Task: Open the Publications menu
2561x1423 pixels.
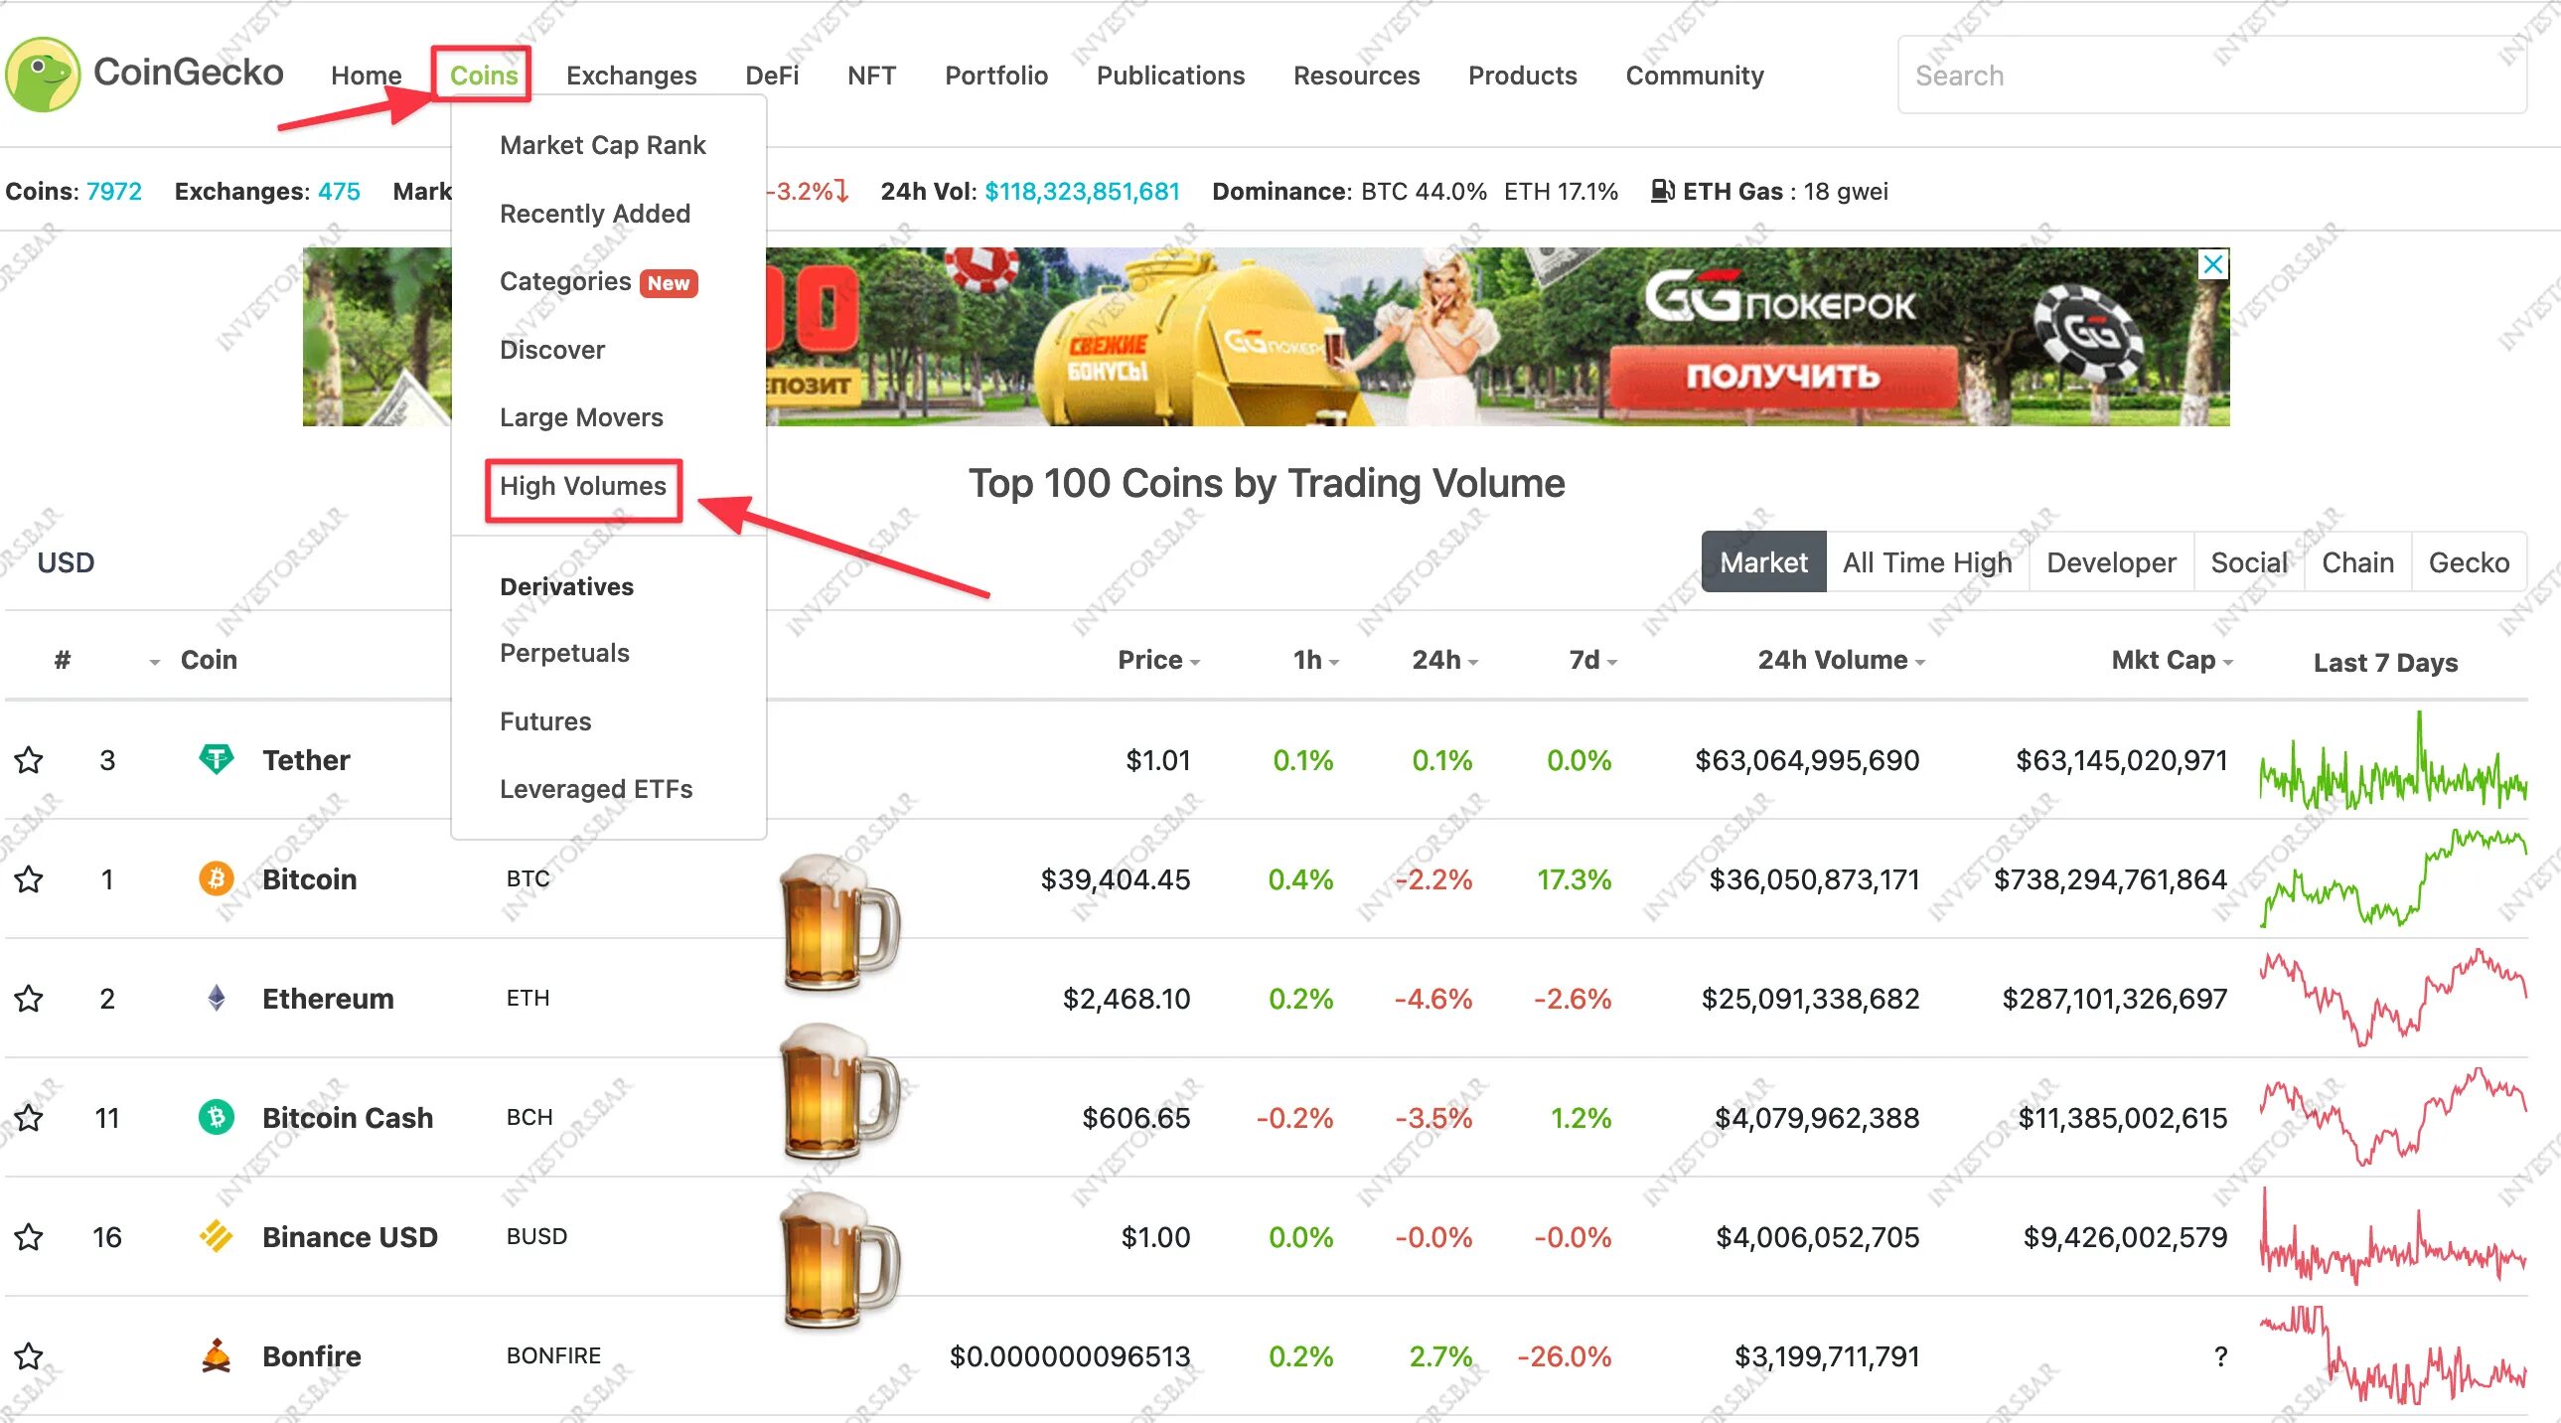Action: point(1170,76)
